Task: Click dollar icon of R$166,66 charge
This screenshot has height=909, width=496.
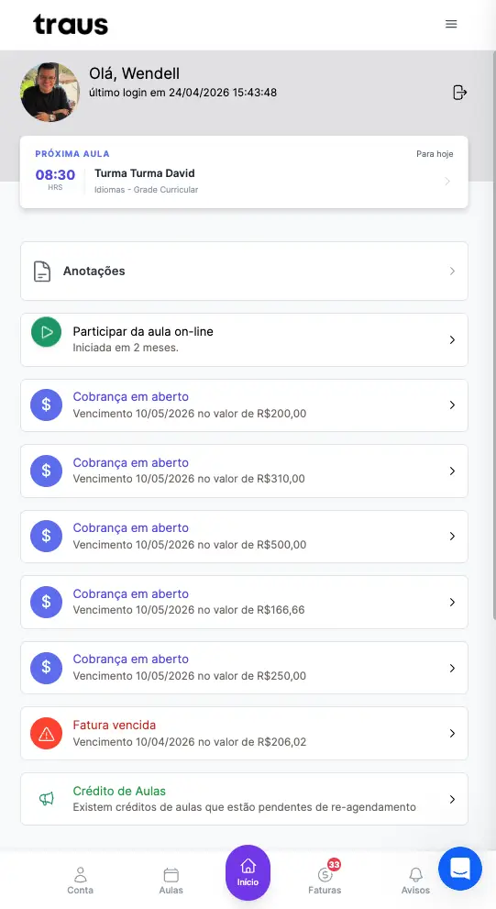Action: click(x=47, y=602)
